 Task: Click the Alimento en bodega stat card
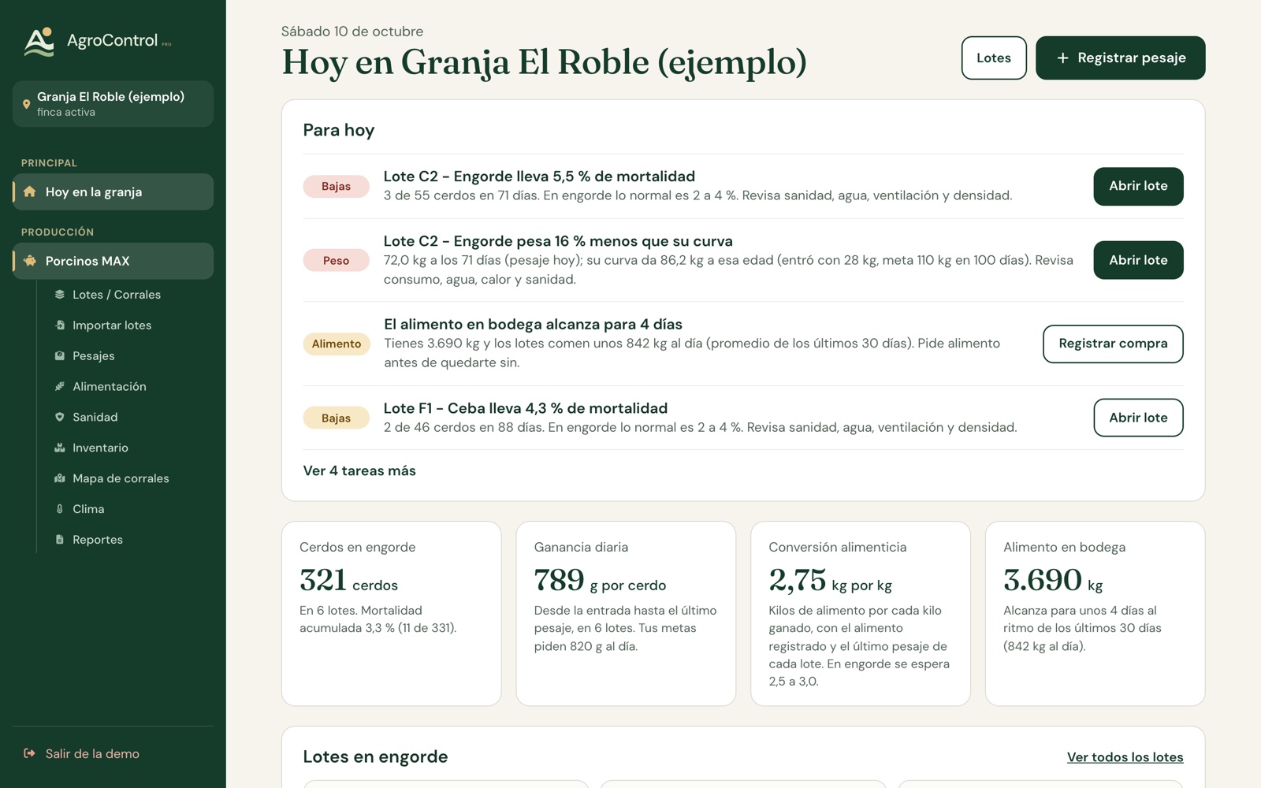coord(1095,614)
